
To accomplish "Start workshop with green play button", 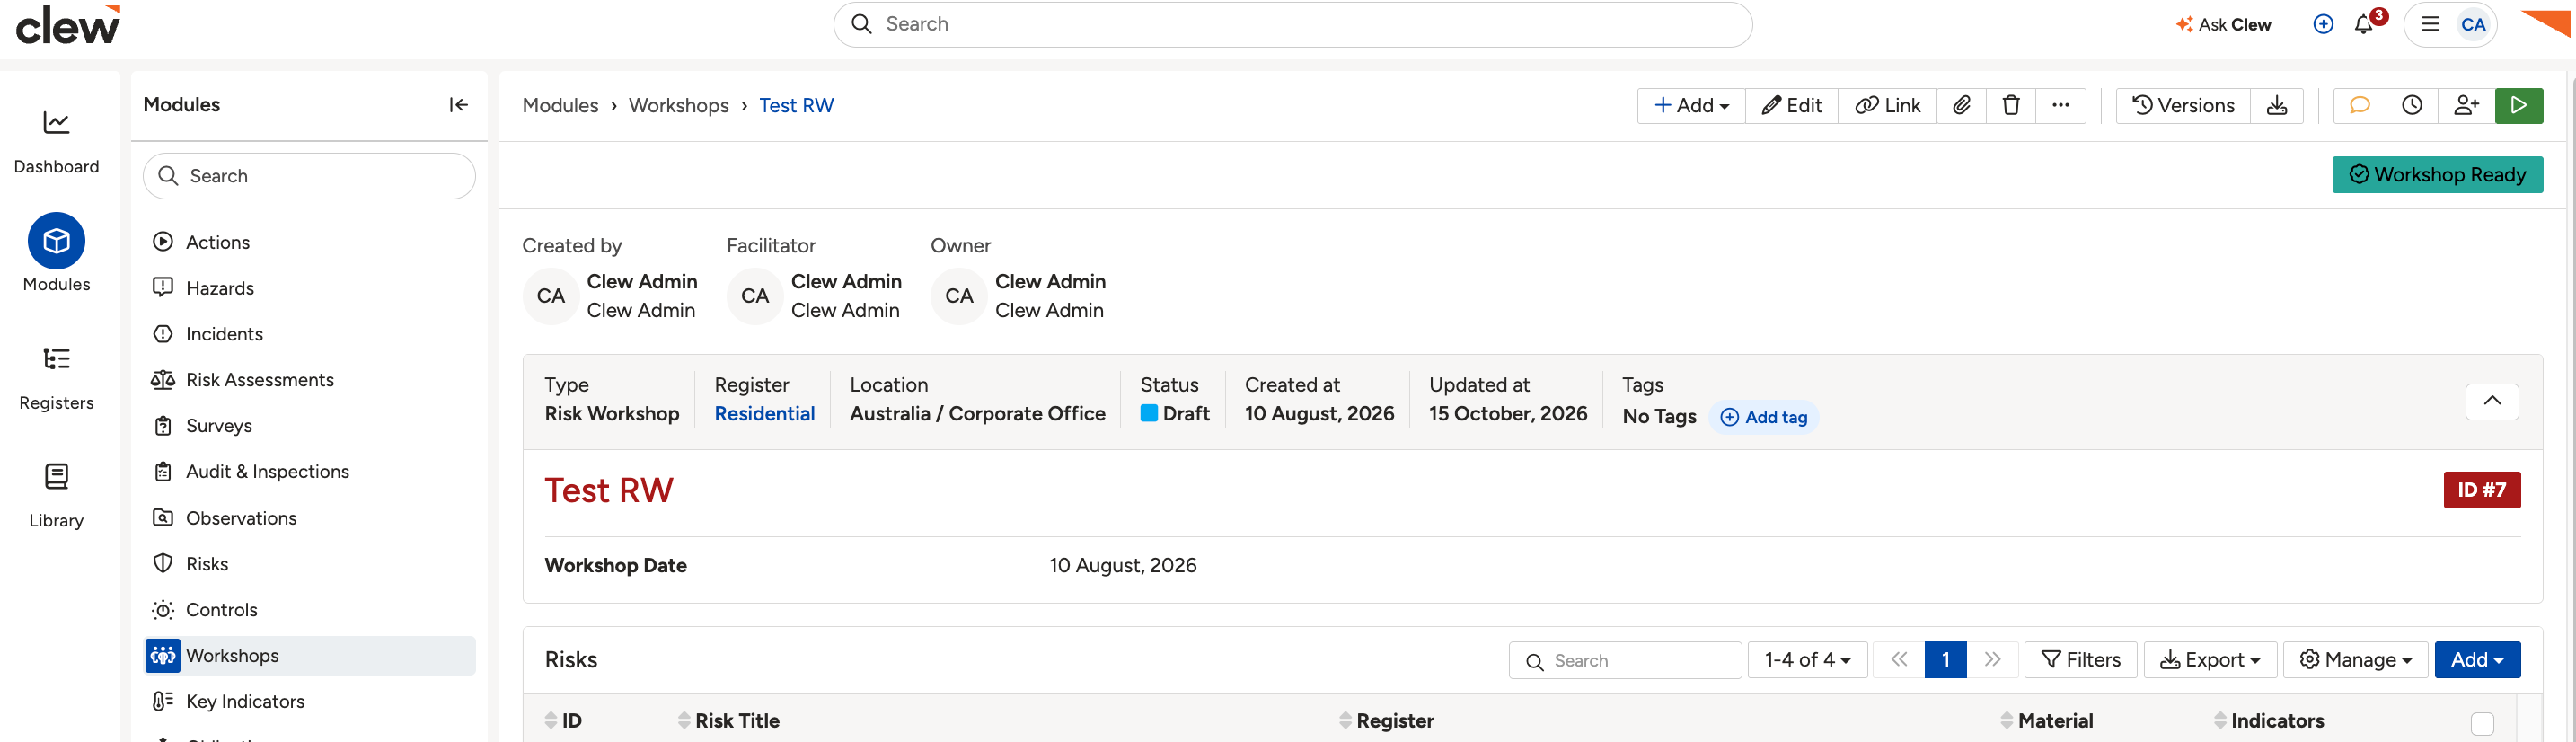I will [2519, 105].
